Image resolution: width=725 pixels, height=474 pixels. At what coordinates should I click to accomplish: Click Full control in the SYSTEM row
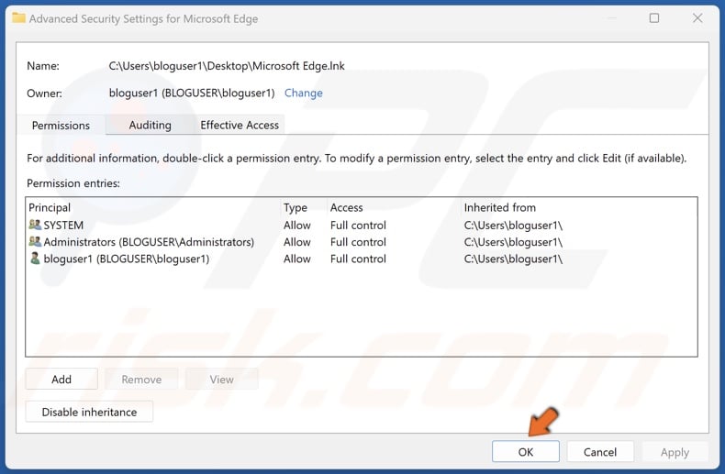pyautogui.click(x=358, y=225)
